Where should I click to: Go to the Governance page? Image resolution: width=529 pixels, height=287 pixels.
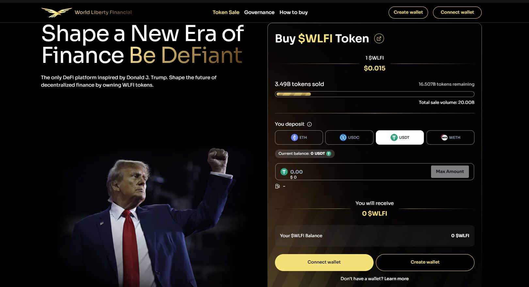pyautogui.click(x=259, y=12)
